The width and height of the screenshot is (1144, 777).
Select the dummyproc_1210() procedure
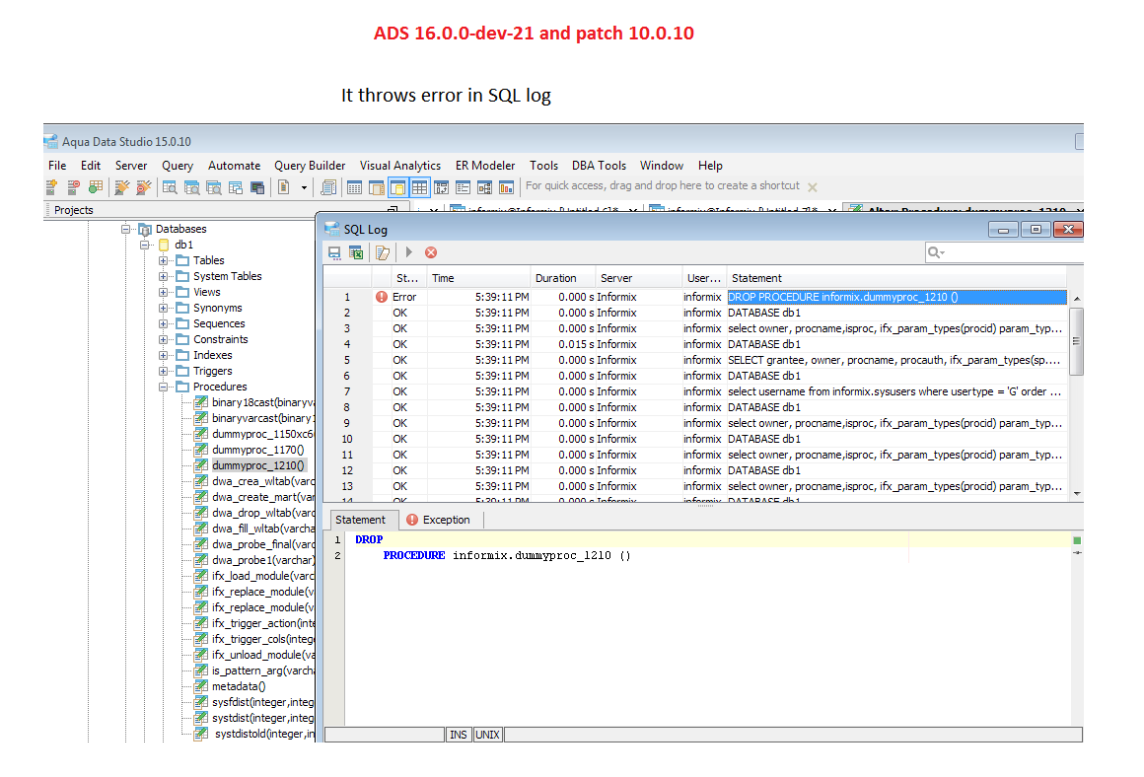(258, 465)
